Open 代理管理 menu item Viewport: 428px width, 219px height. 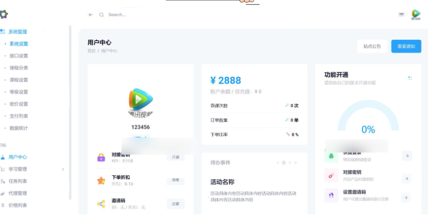click(18, 193)
